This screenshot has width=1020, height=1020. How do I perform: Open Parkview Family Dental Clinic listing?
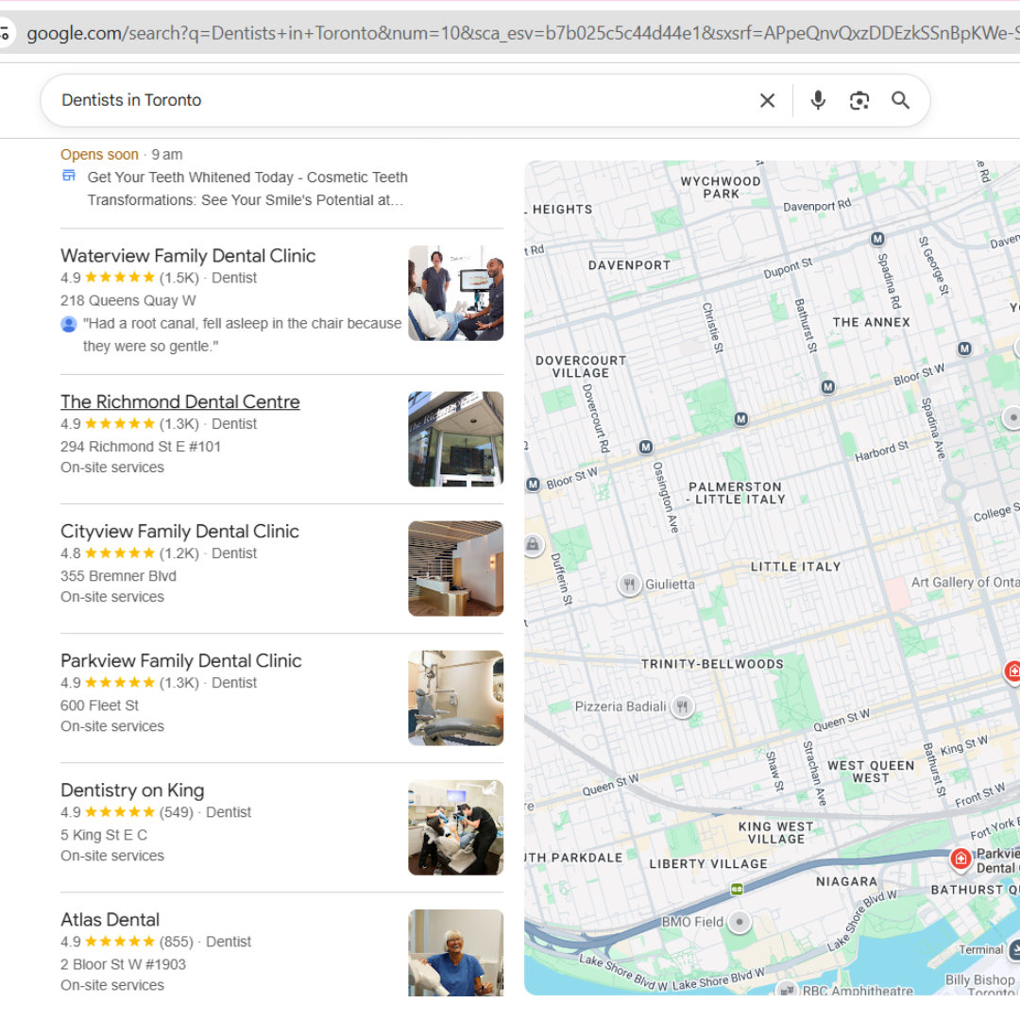180,661
